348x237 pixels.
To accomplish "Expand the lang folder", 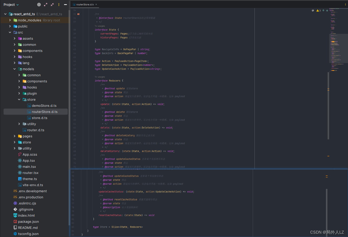I will pyautogui.click(x=15, y=63).
